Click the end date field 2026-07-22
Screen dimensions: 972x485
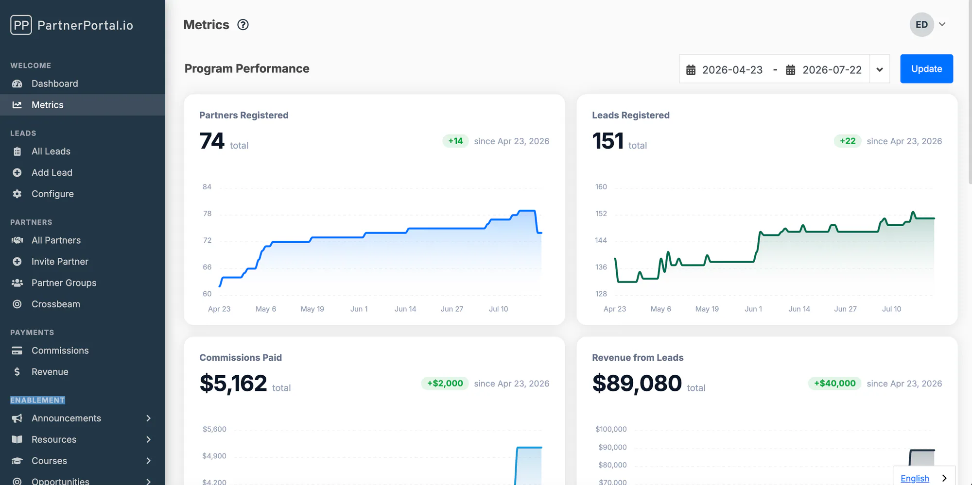pyautogui.click(x=832, y=70)
